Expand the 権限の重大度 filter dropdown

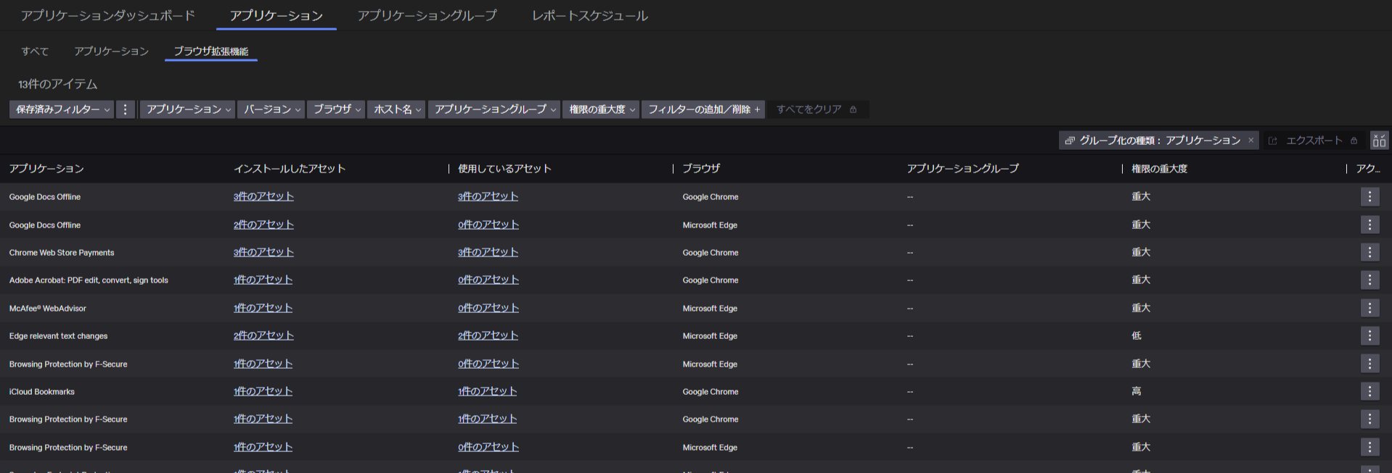[601, 109]
